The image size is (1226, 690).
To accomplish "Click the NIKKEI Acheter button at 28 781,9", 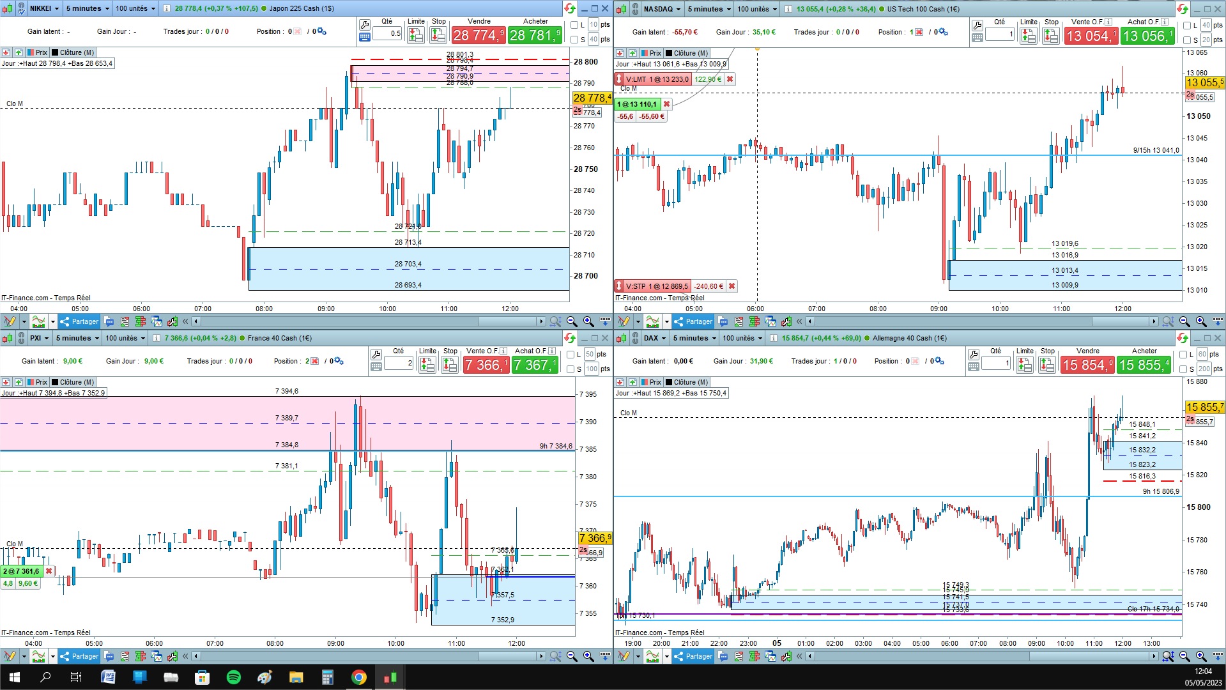I will click(535, 35).
